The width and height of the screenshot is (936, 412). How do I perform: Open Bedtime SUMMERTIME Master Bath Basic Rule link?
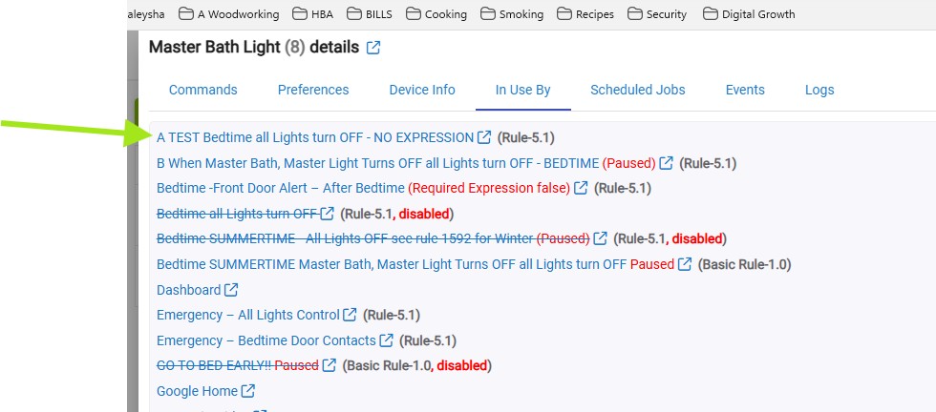392,264
